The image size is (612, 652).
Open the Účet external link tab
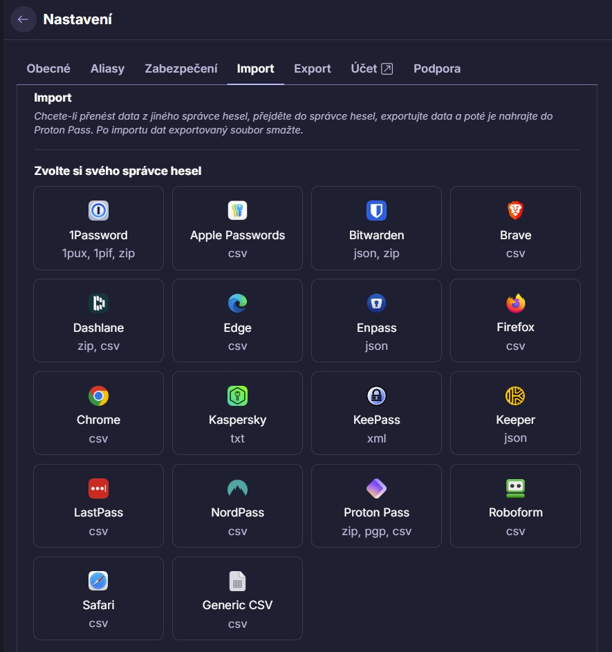click(371, 68)
